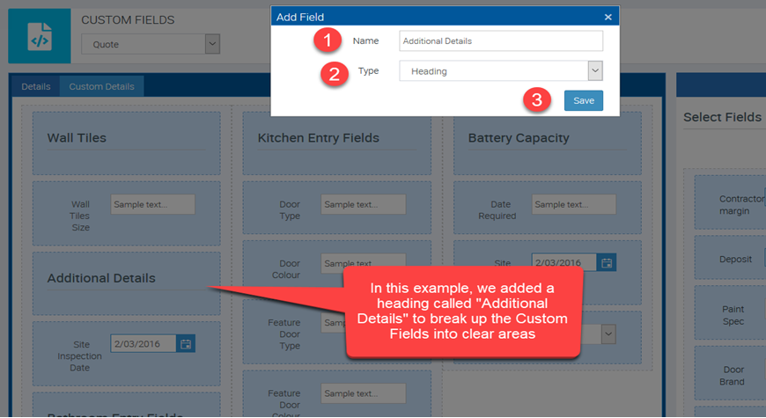The height and width of the screenshot is (418, 766).
Task: Open calendar picker beside Site date field
Action: tap(607, 262)
